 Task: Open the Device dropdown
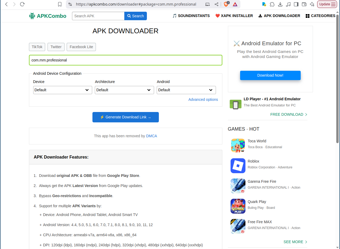[63, 90]
